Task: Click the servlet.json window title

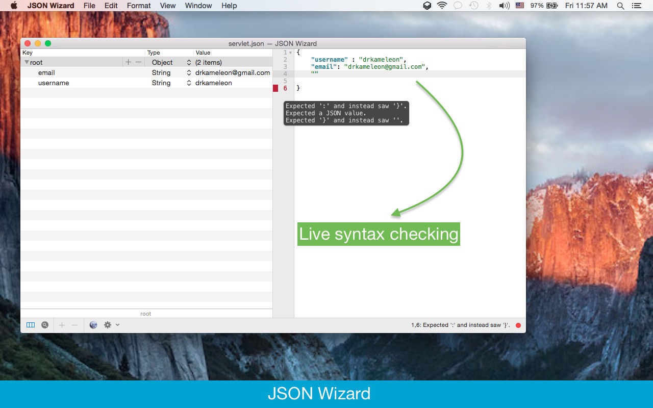Action: point(272,43)
